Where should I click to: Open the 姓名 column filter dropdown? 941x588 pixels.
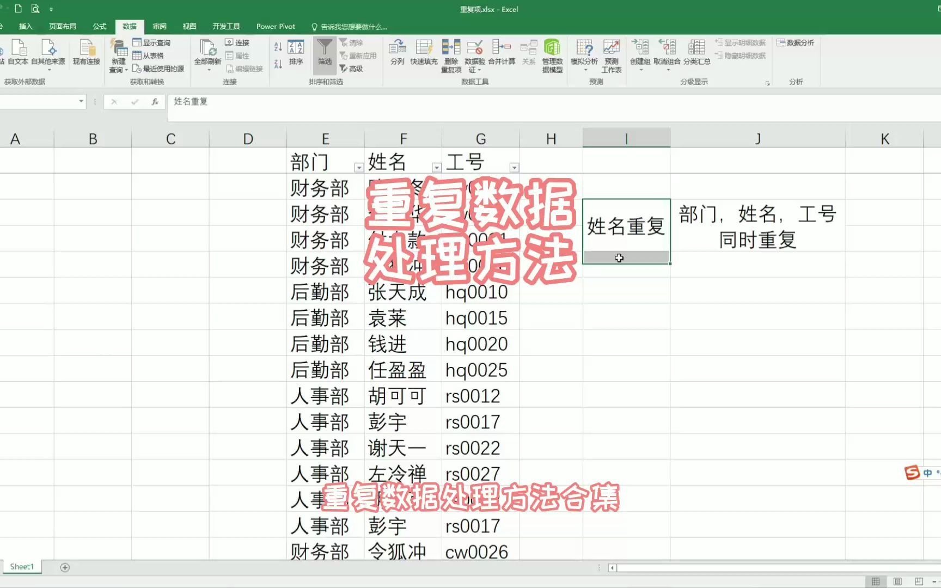point(436,168)
